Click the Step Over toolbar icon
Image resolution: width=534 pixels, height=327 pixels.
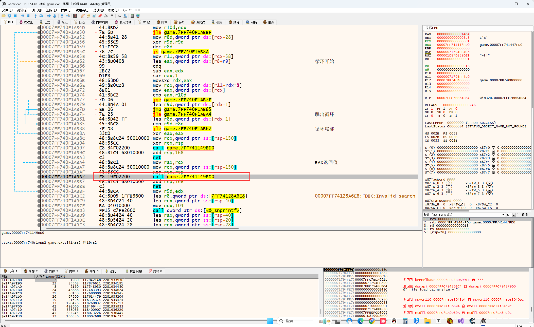(41, 16)
